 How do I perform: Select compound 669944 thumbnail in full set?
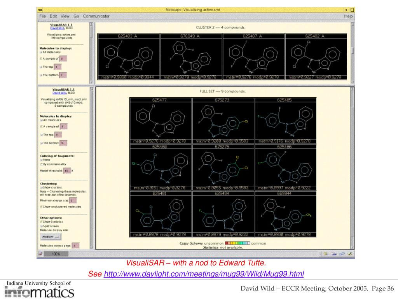[x=286, y=215]
